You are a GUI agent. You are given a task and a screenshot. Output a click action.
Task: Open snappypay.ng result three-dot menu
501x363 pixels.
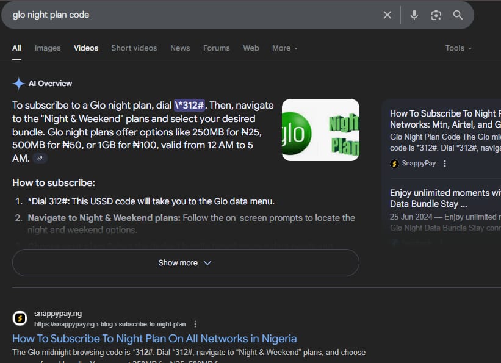(195, 324)
